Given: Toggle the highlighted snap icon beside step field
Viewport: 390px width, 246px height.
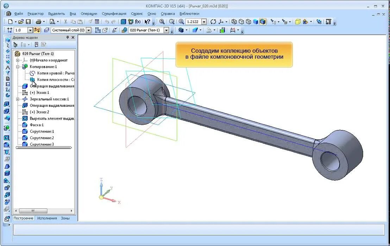Looking at the screenshot, I should pos(37,30).
